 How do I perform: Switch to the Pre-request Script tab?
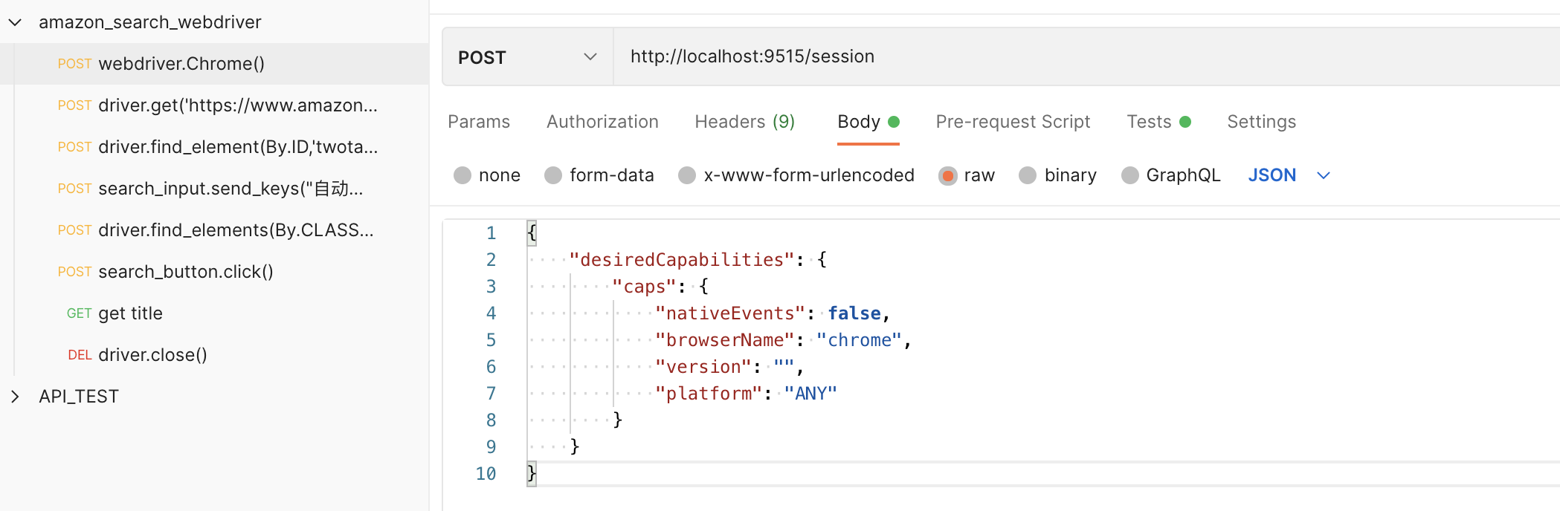pos(1013,122)
